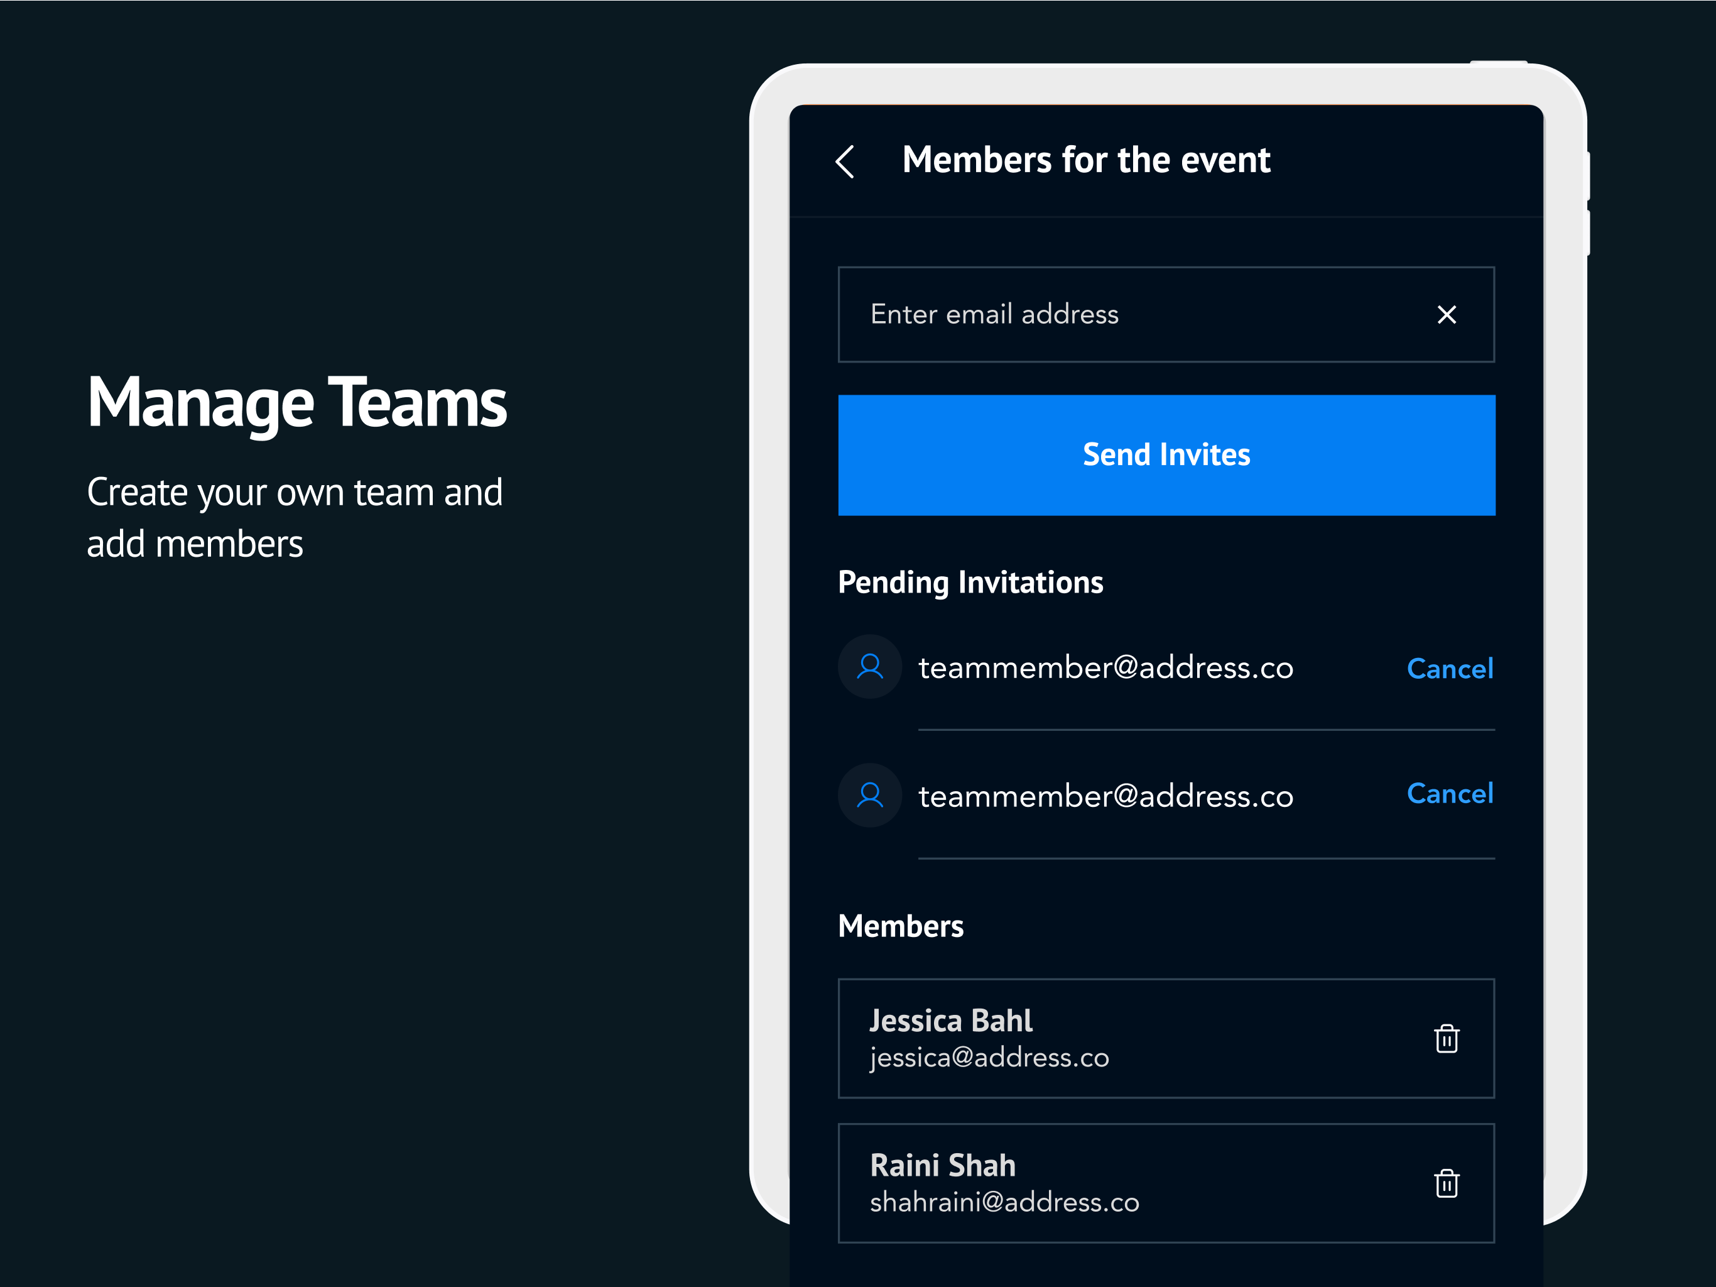Select the second teammember@address.co email text
The image size is (1716, 1287).
(1105, 796)
